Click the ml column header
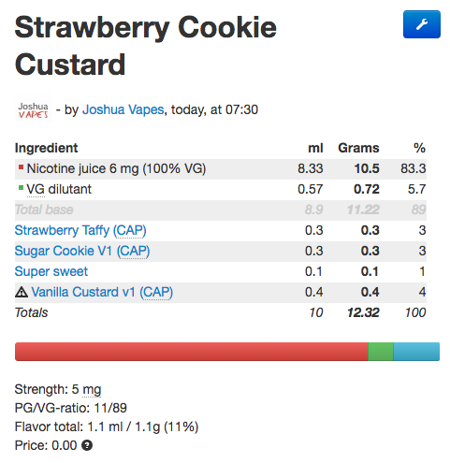The width and height of the screenshot is (450, 463). point(315,148)
